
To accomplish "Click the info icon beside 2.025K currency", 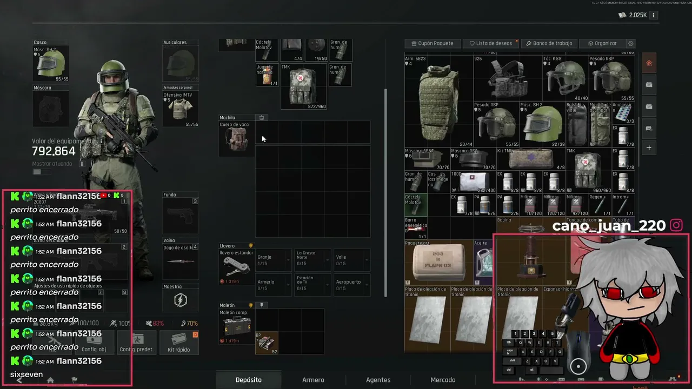I will [x=653, y=15].
